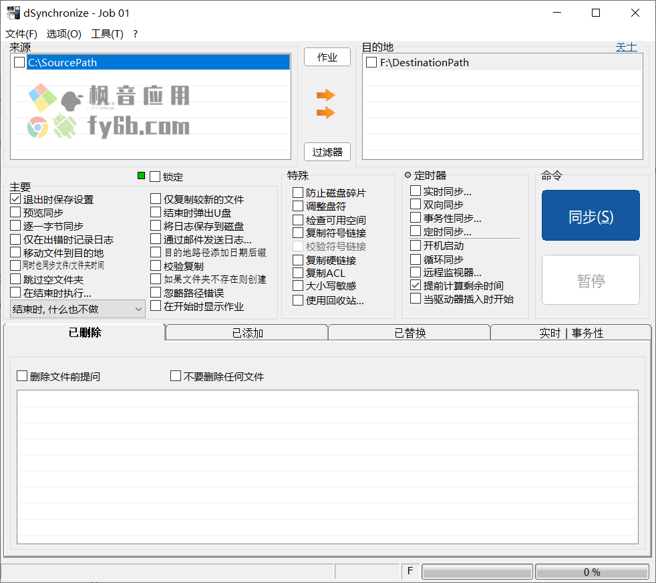Open the 文件(F) menu
656x583 pixels.
point(21,34)
